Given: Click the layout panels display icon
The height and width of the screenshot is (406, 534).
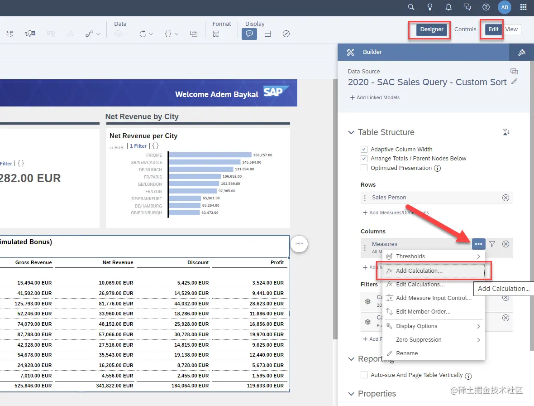Looking at the screenshot, I should tap(268, 34).
